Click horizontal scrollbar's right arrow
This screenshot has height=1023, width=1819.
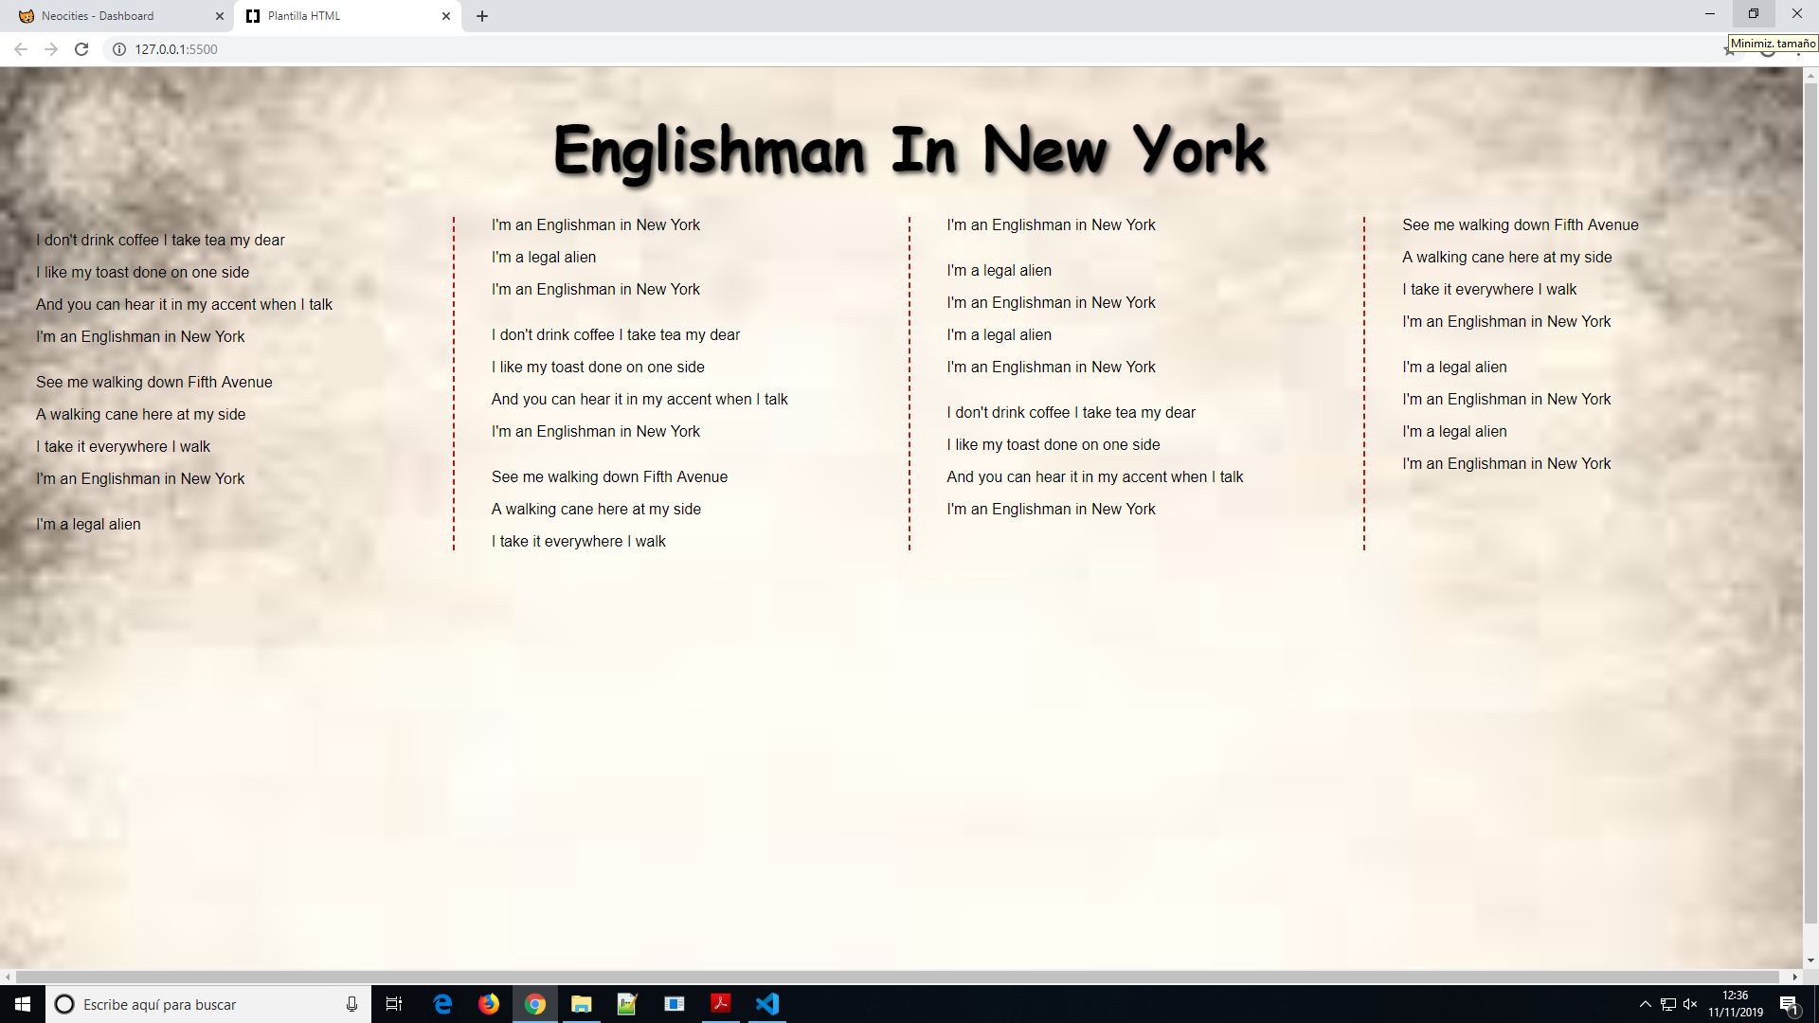pyautogui.click(x=1794, y=977)
